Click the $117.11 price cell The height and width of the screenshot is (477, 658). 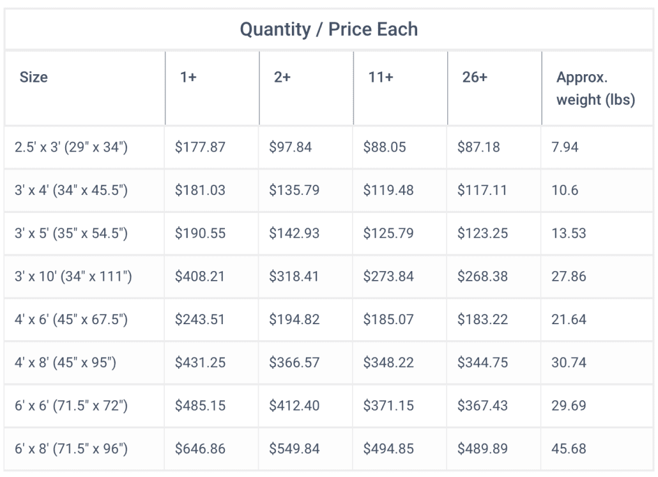(482, 190)
